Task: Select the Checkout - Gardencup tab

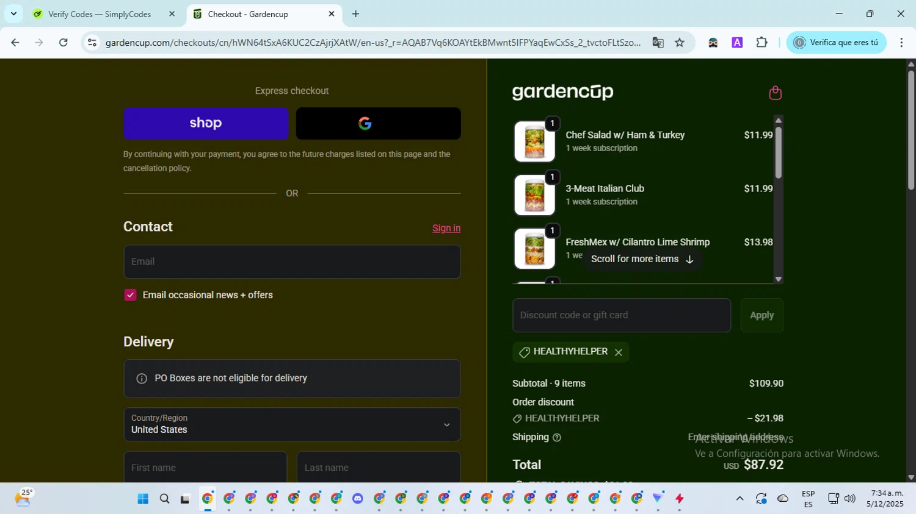Action: (248, 14)
